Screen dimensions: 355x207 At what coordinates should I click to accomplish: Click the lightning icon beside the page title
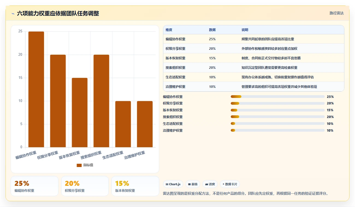[13, 14]
